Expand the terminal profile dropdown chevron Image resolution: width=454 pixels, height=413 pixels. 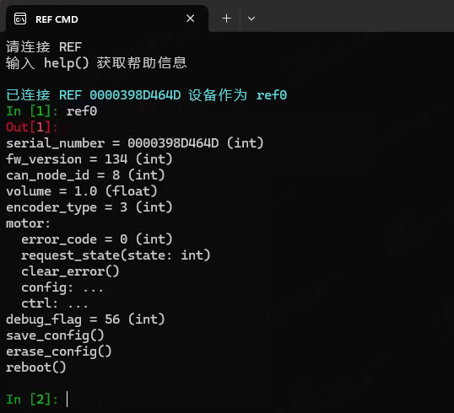251,19
